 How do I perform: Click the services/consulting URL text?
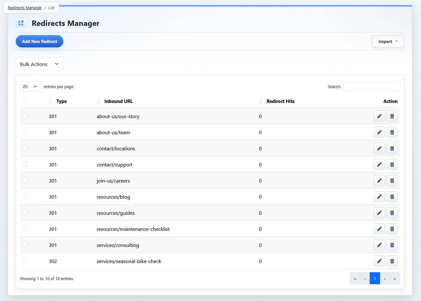[118, 245]
